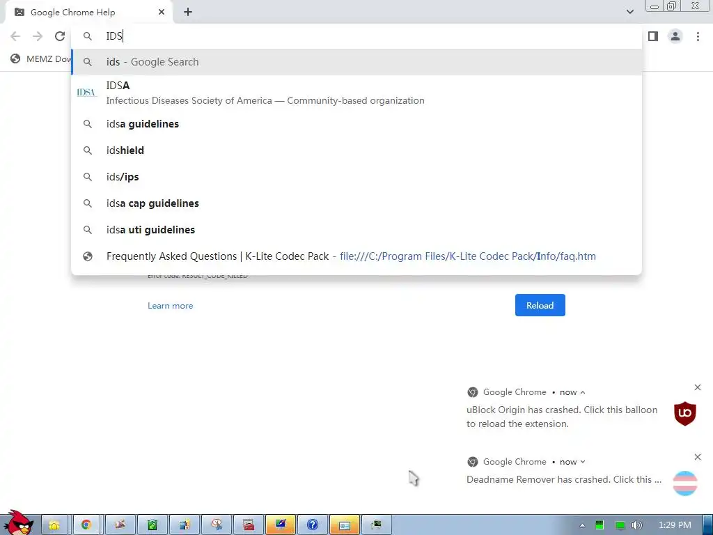The image size is (713, 535).
Task: Switch to Google Chrome in the taskbar
Action: 86,525
